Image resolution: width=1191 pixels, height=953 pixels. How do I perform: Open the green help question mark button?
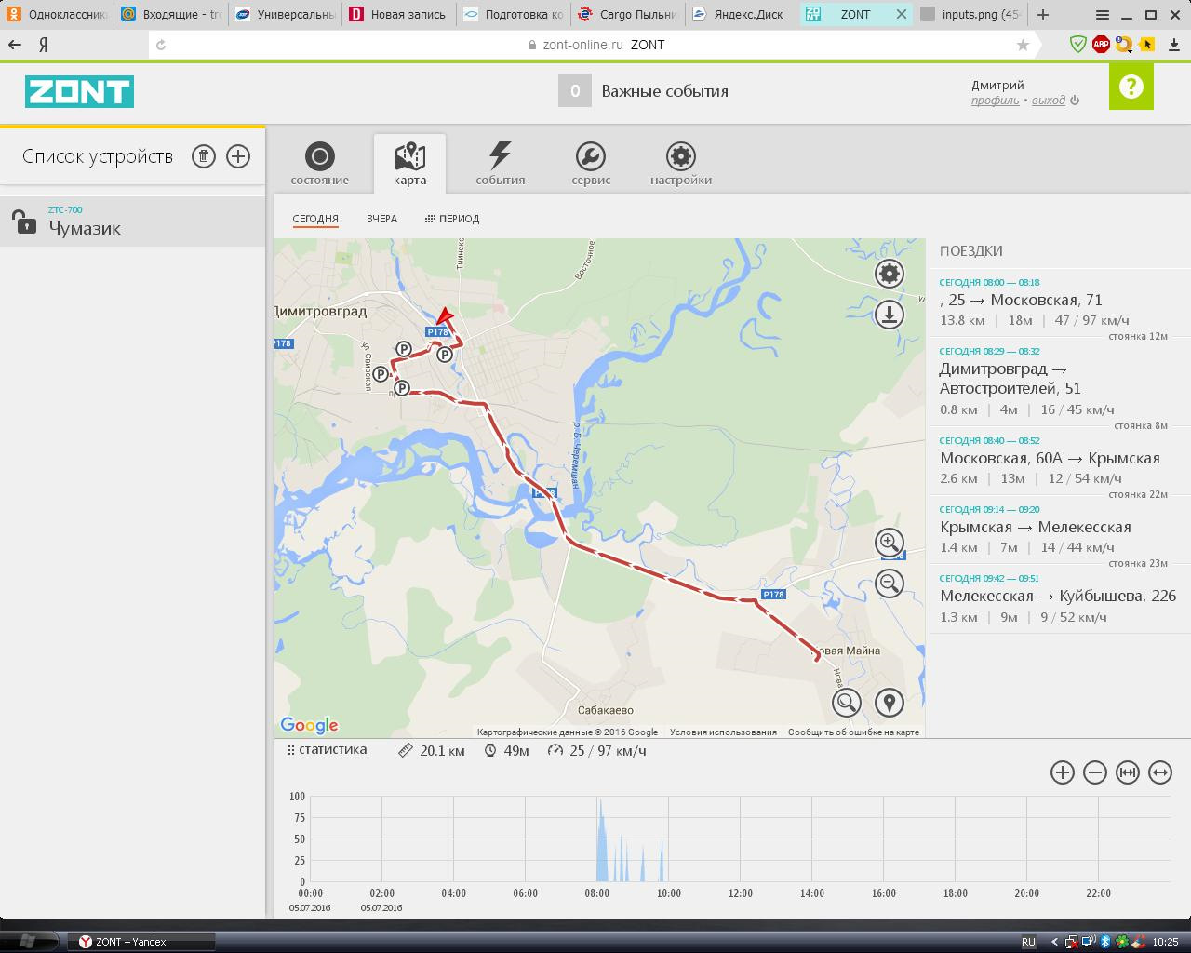point(1131,87)
